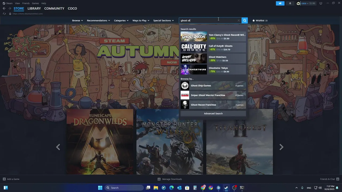Show hidden system tray icons chevron

296,188
